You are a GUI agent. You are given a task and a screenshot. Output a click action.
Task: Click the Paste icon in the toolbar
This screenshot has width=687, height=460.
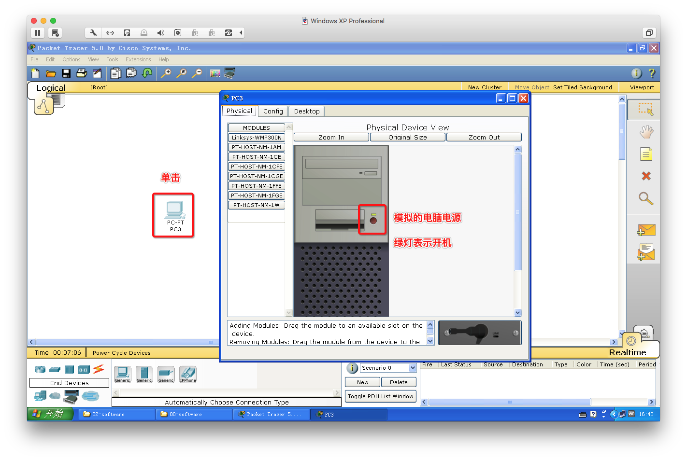[131, 73]
